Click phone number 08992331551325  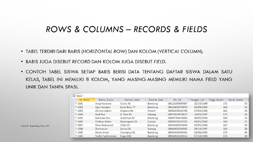point(177,121)
